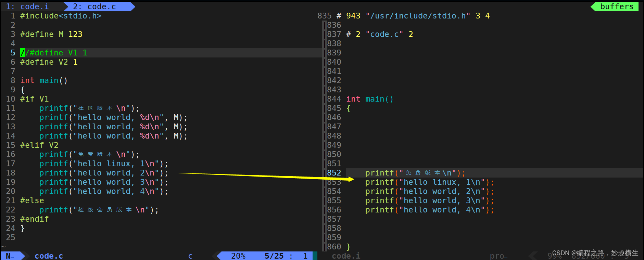
Task: Click the #include<stdio.h> line
Action: point(61,16)
